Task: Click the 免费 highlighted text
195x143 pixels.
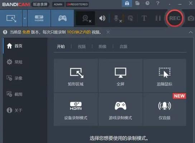Action: [x=26, y=32]
